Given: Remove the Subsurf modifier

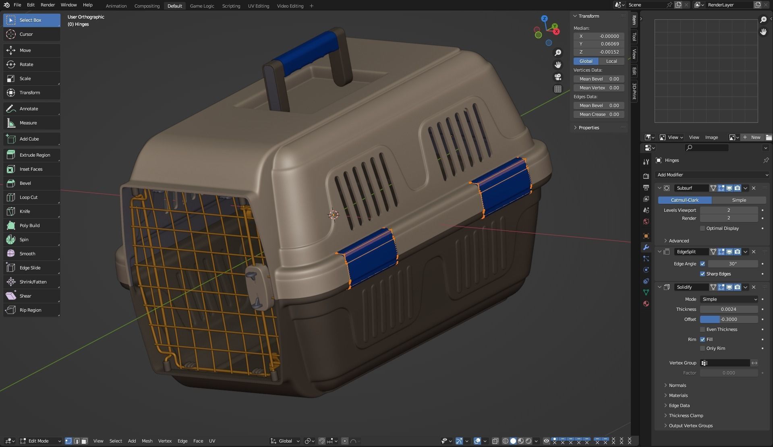Looking at the screenshot, I should tap(754, 188).
